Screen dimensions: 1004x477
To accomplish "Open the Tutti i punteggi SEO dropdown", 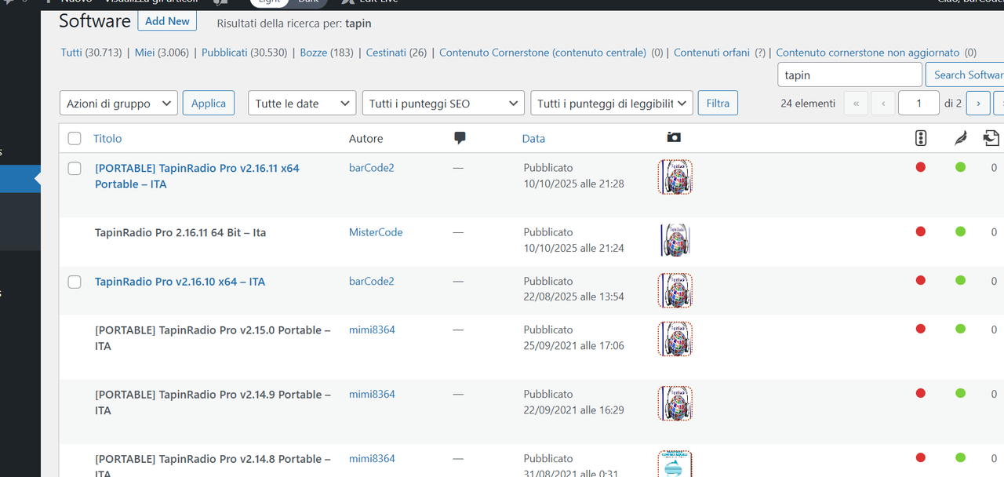I will tap(443, 103).
